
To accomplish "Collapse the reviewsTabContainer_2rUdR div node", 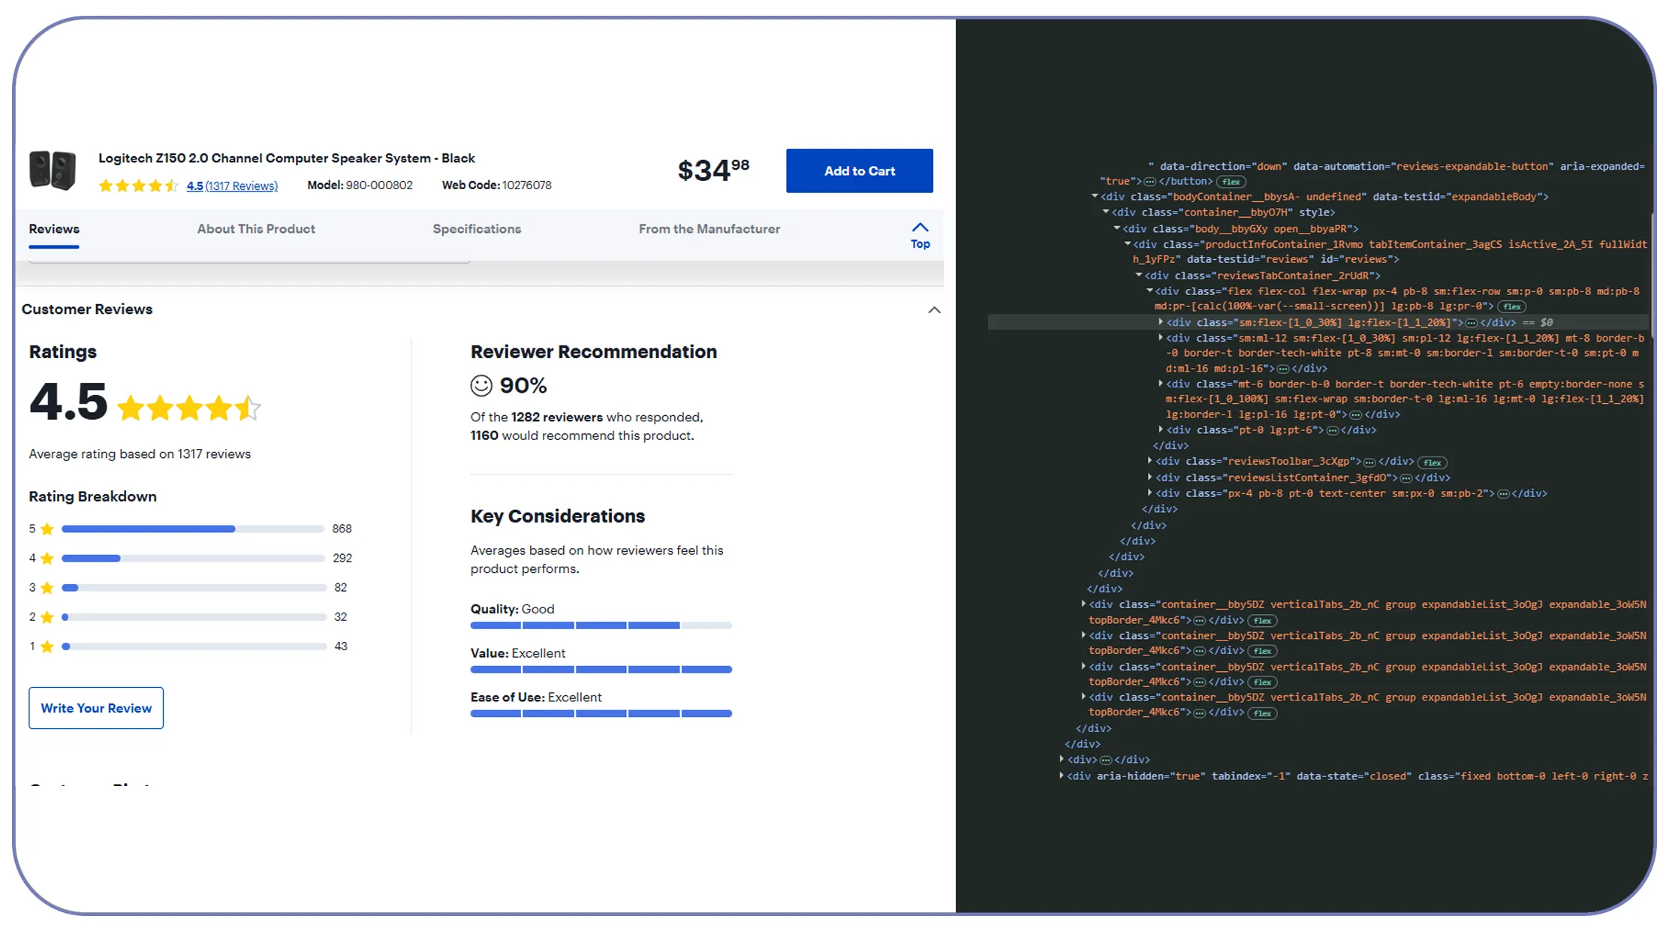I will pos(1139,276).
